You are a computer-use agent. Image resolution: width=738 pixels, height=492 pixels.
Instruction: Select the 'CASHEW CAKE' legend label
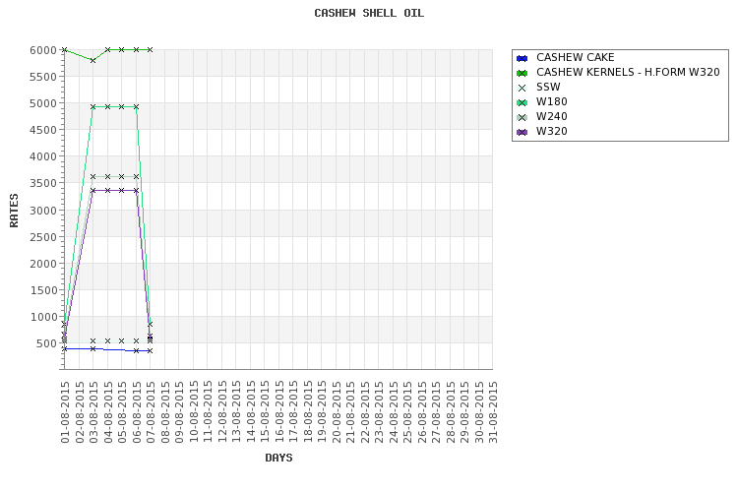(576, 57)
